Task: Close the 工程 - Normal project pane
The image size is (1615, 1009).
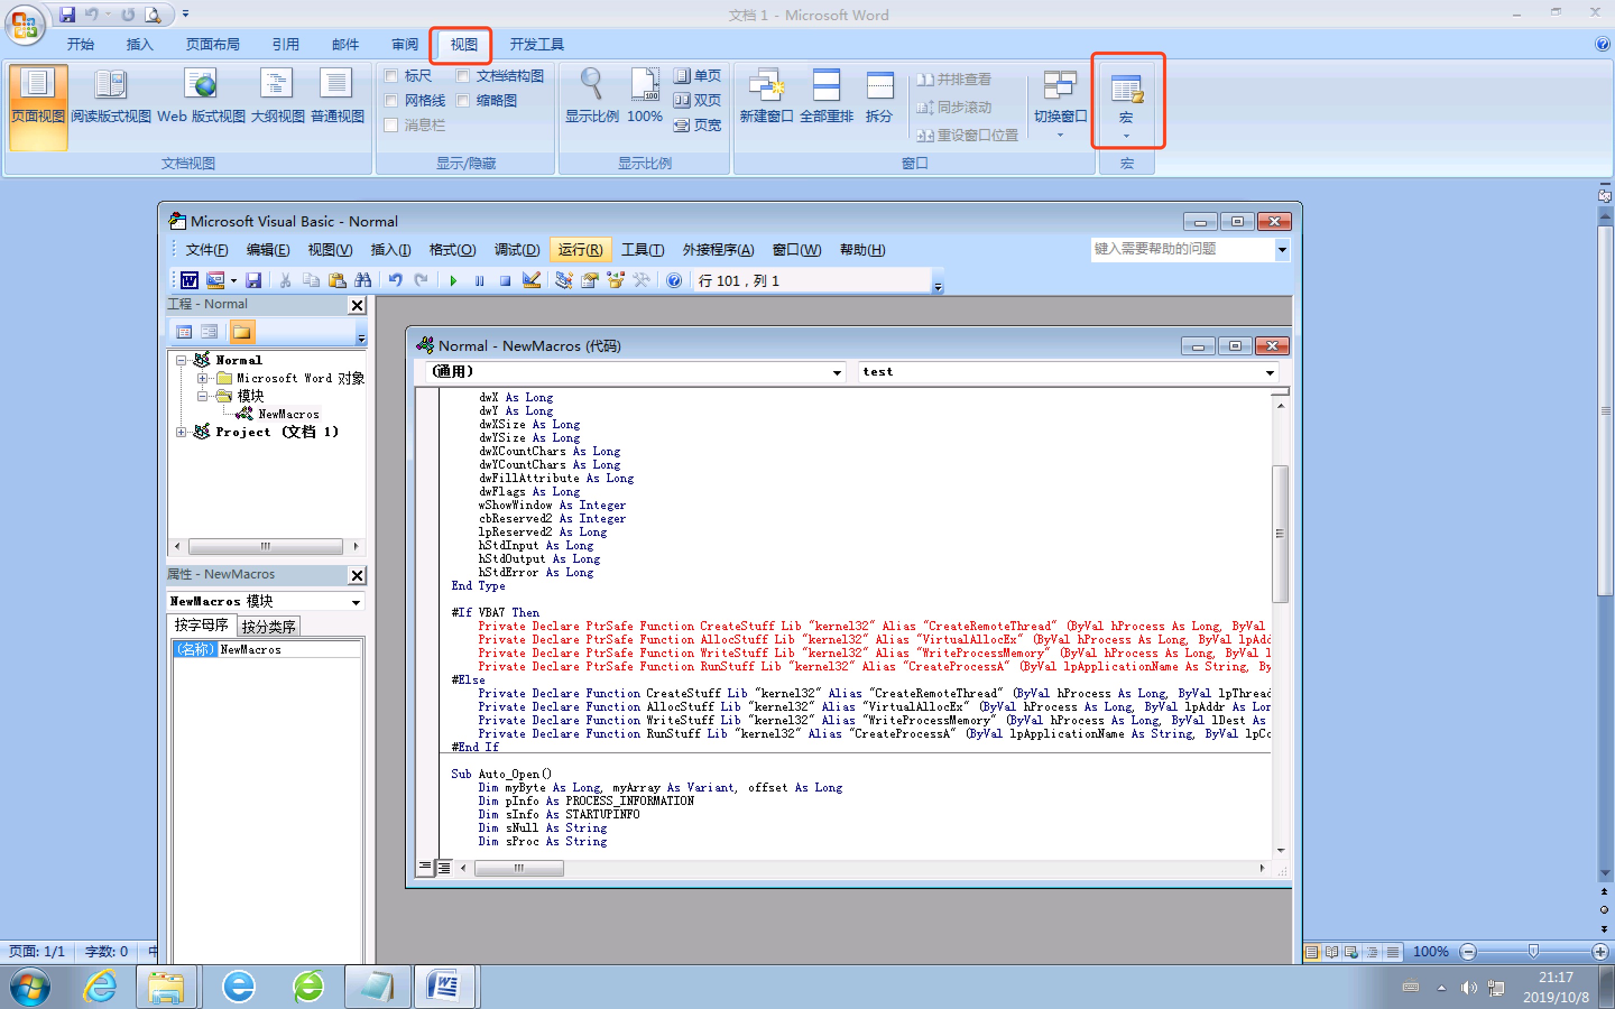Action: click(x=357, y=306)
